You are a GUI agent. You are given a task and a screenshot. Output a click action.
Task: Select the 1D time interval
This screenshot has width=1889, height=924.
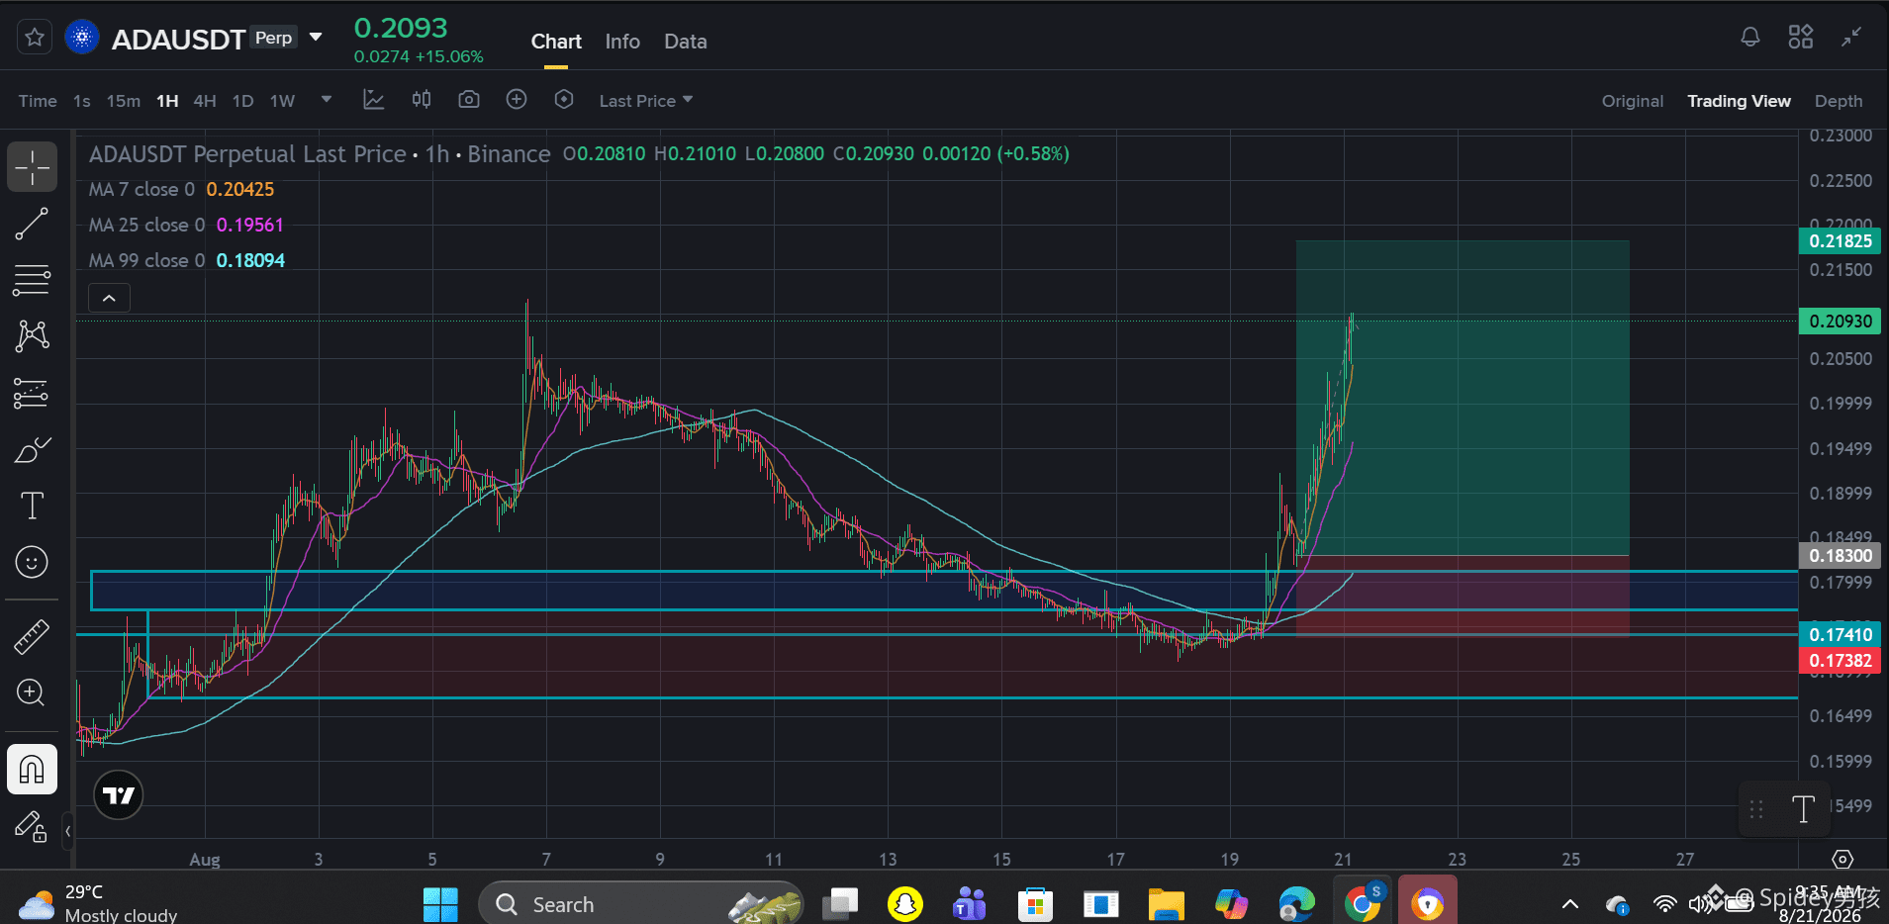click(242, 101)
